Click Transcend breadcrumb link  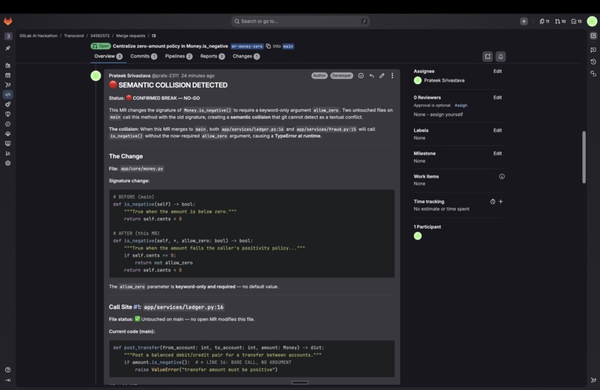click(x=74, y=36)
